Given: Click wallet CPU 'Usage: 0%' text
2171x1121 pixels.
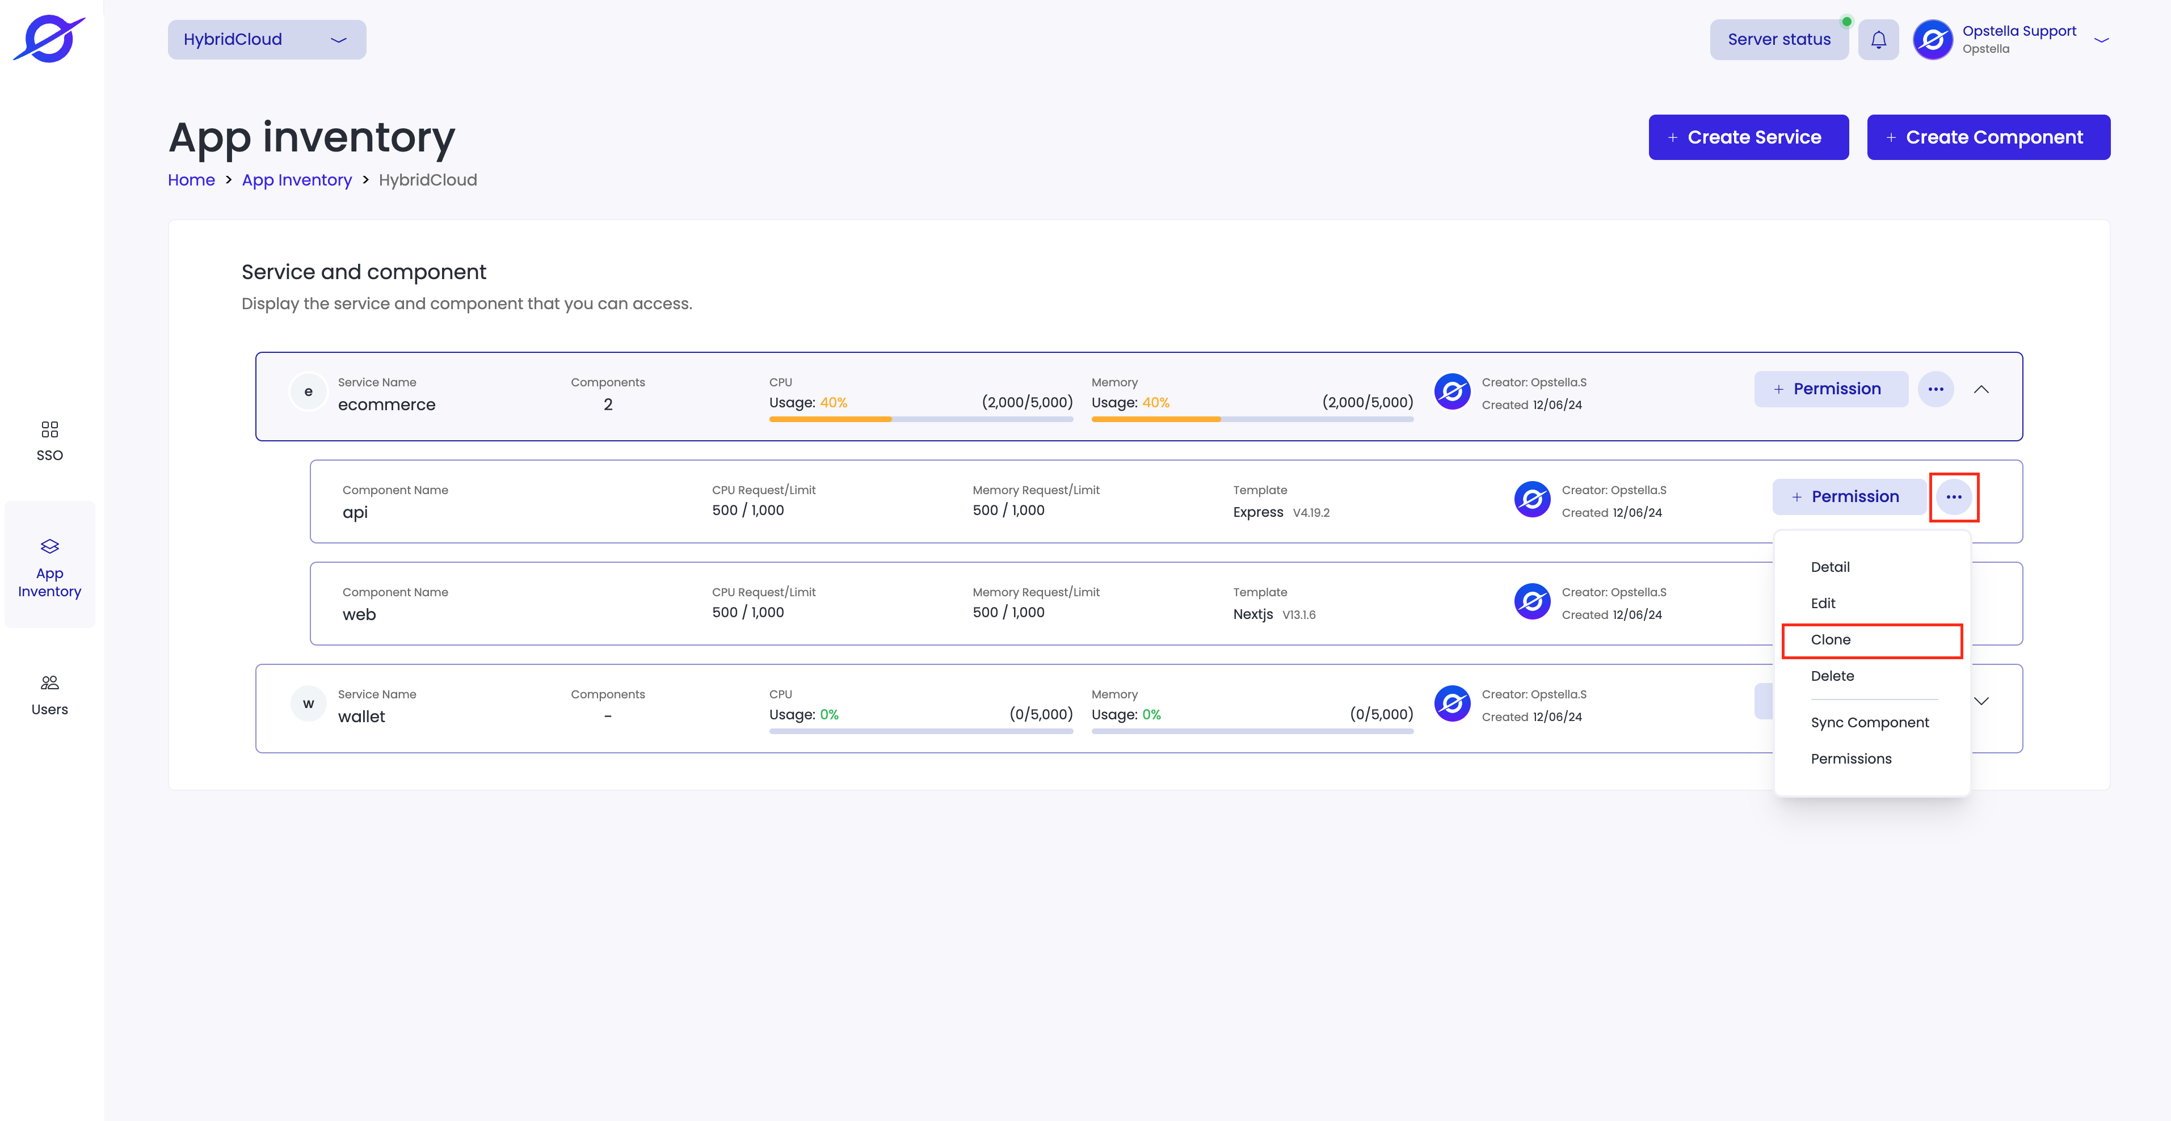Looking at the screenshot, I should pos(804,715).
